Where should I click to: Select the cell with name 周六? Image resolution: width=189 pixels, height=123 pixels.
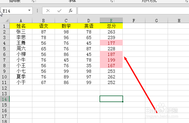point(21,49)
